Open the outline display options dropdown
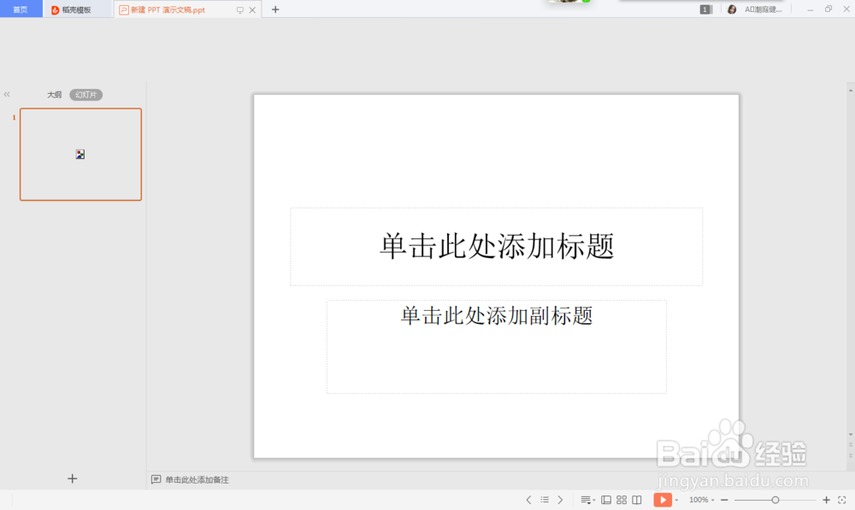855x510 pixels. click(587, 500)
